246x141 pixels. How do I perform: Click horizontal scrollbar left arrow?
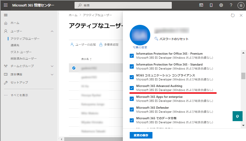pyautogui.click(x=61, y=139)
